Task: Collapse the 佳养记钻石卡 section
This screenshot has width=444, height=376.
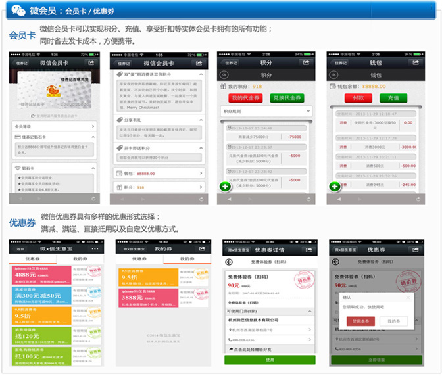Action: coord(93,137)
